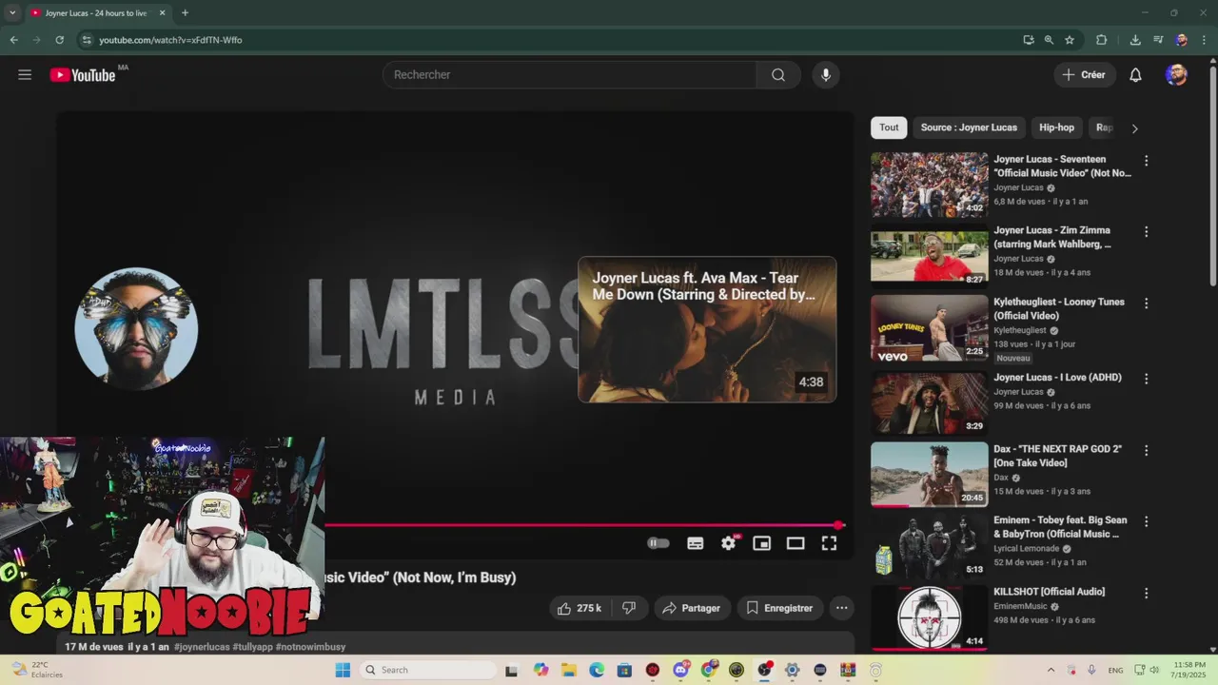Screen dimensions: 1218x685
Task: Open the player settings gear
Action: point(729,543)
